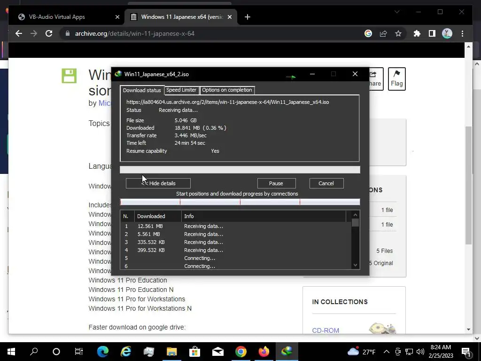Viewport: 481px width, 361px height.
Task: Launch Microsoft Edge from taskbar
Action: click(103, 352)
